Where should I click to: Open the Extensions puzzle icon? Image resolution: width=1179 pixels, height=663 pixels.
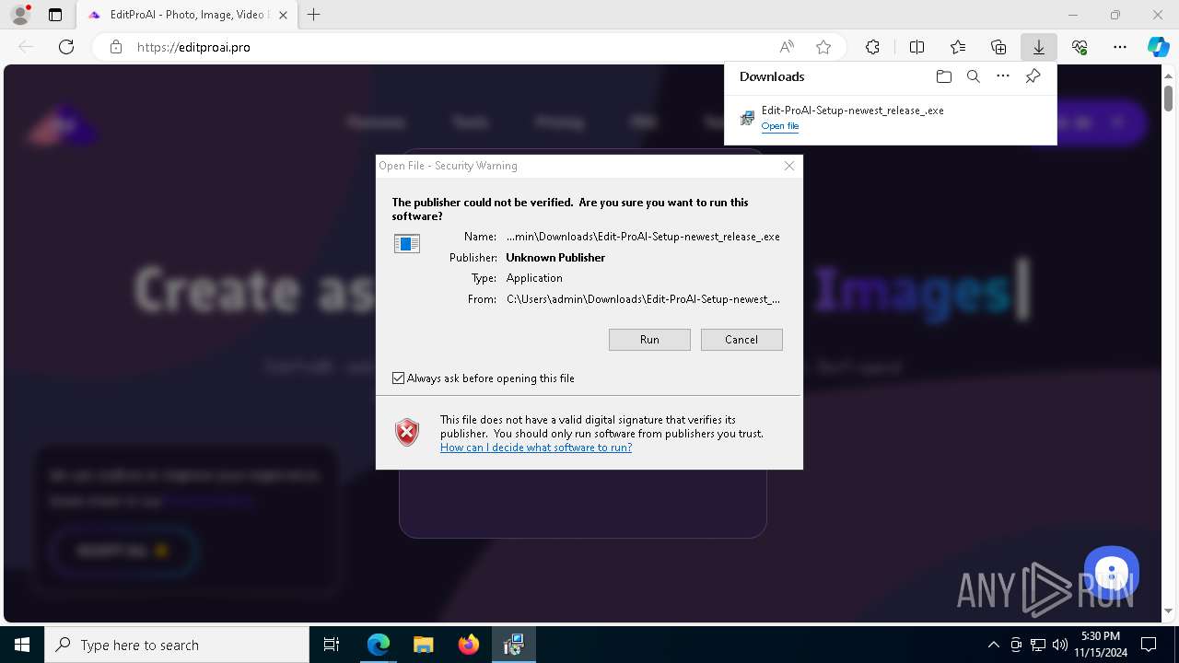coord(872,47)
